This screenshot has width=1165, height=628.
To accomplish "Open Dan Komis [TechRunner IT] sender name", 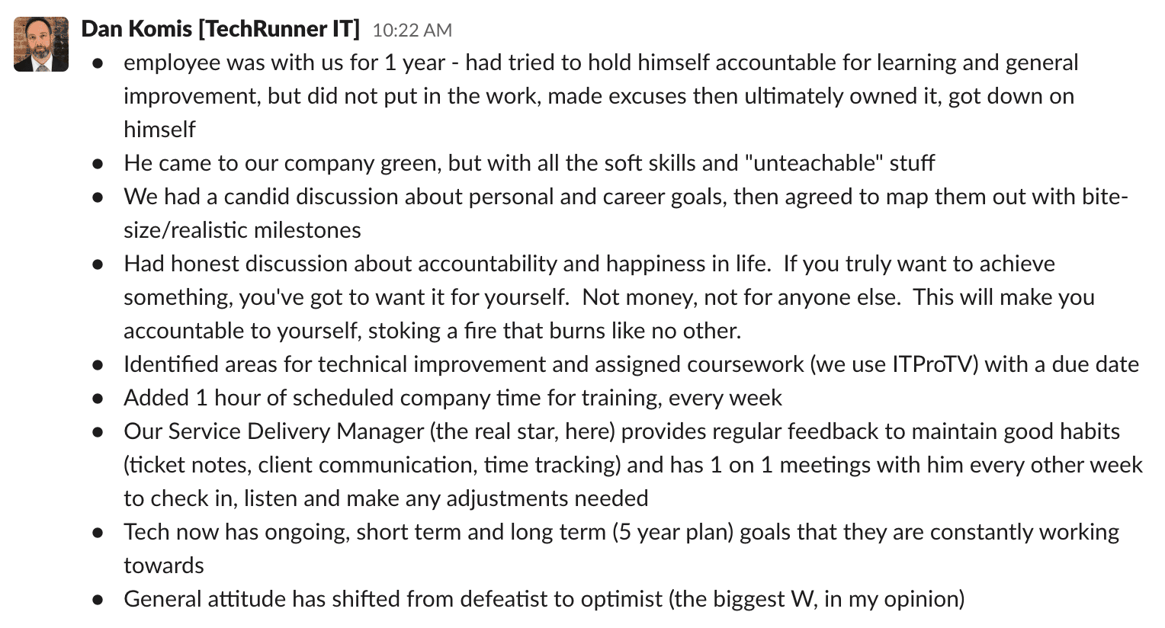I will pyautogui.click(x=220, y=29).
